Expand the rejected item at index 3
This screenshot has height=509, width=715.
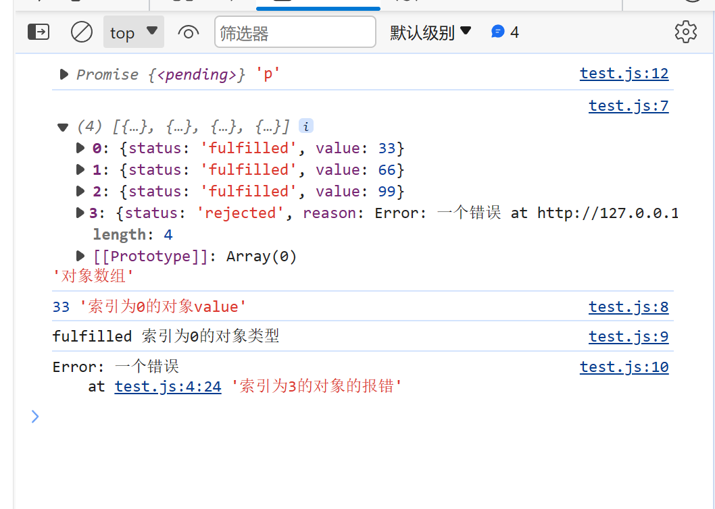coord(80,213)
